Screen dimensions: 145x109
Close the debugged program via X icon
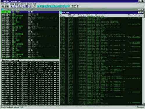8,6
